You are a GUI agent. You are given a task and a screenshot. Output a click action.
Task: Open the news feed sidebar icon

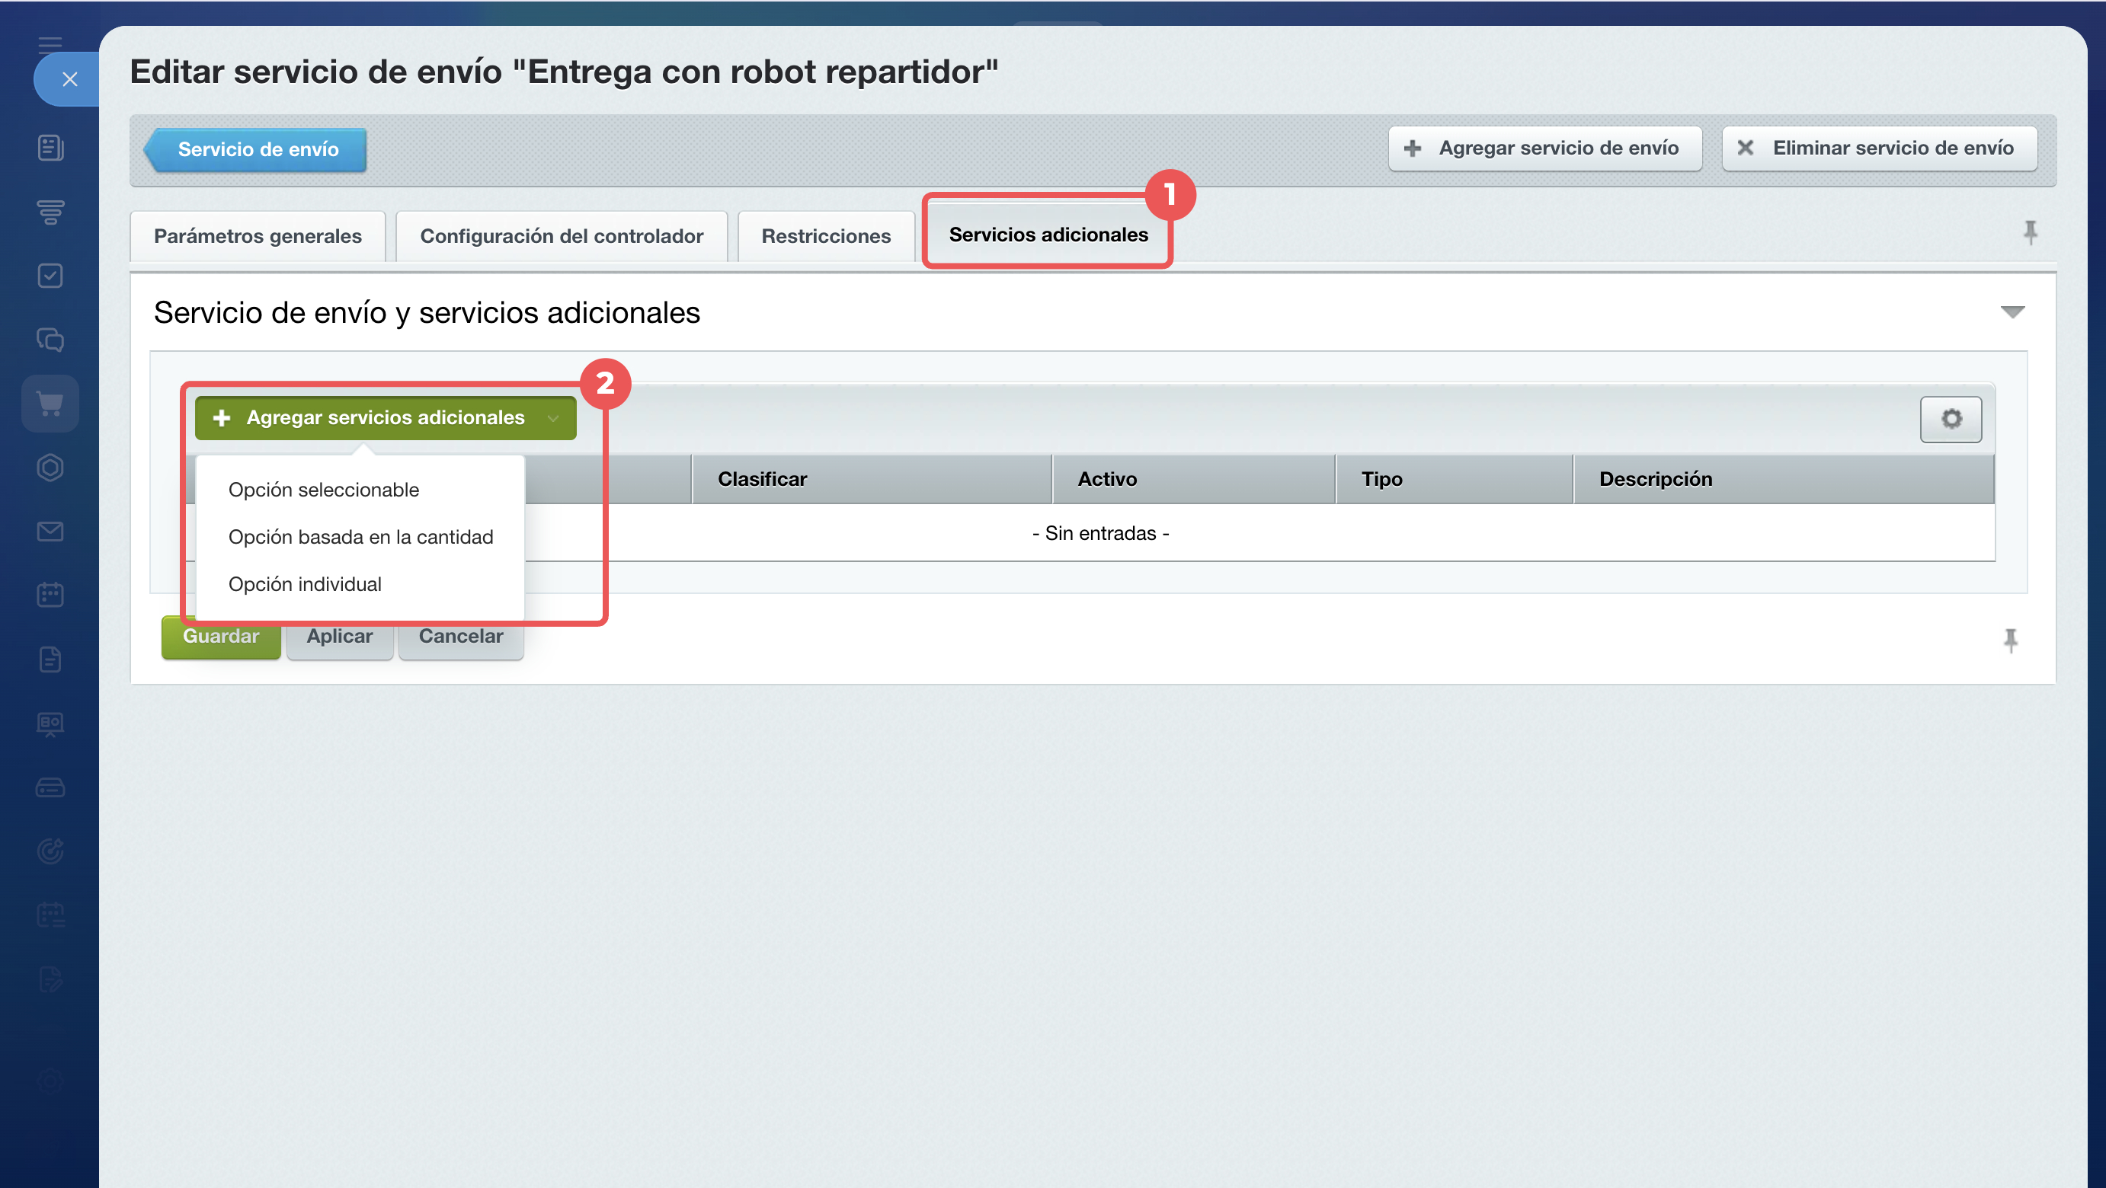pyautogui.click(x=51, y=148)
